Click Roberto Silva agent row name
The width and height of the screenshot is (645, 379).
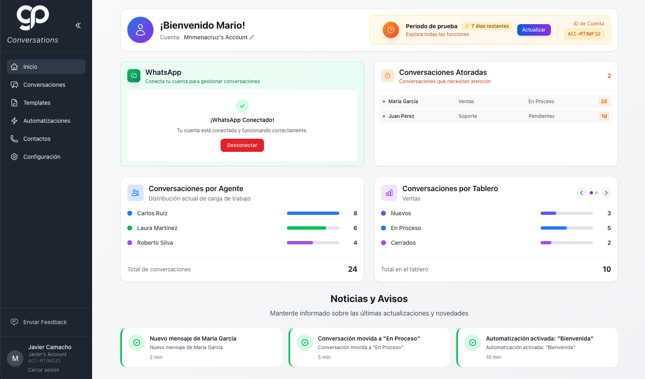(x=155, y=243)
